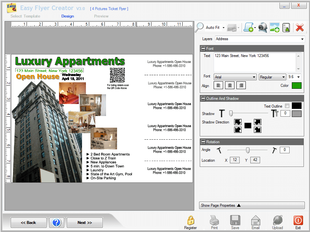Switch to the Design step
The height and width of the screenshot is (232, 310).
tap(68, 16)
